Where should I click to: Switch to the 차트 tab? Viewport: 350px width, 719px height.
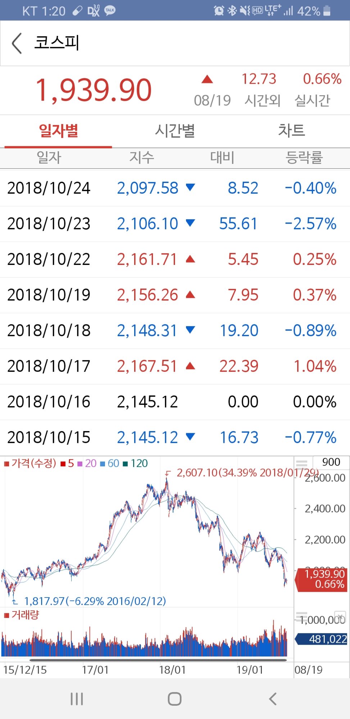[291, 130]
